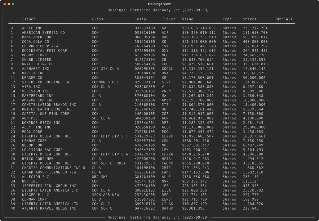Select CONSTELLATION BRANDS INC issuer cell

click(x=49, y=105)
